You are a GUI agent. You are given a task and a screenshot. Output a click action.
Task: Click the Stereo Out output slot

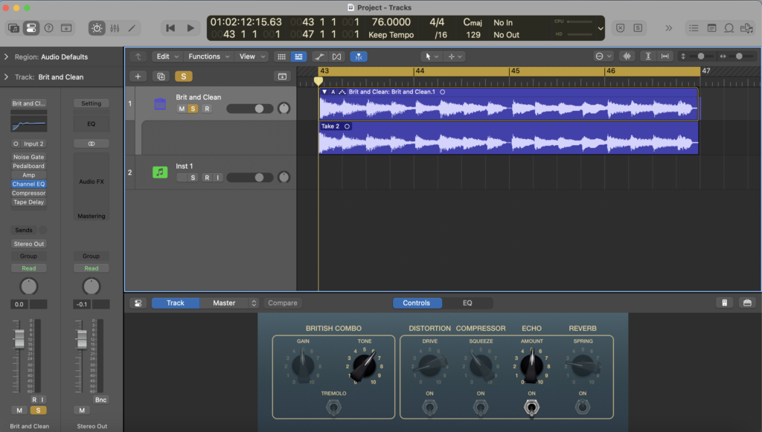[29, 244]
